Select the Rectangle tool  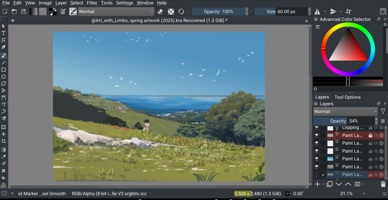[x=3, y=70]
